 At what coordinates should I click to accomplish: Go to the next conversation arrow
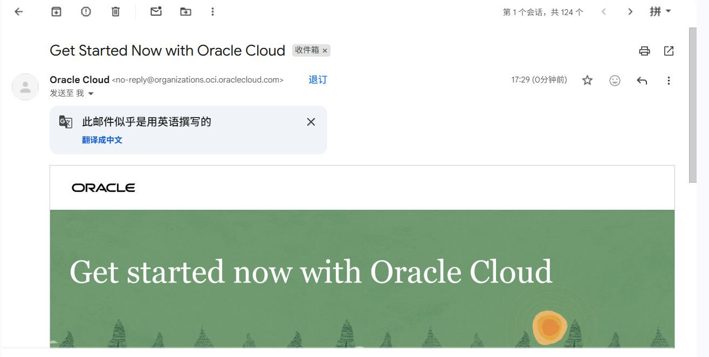pos(630,11)
